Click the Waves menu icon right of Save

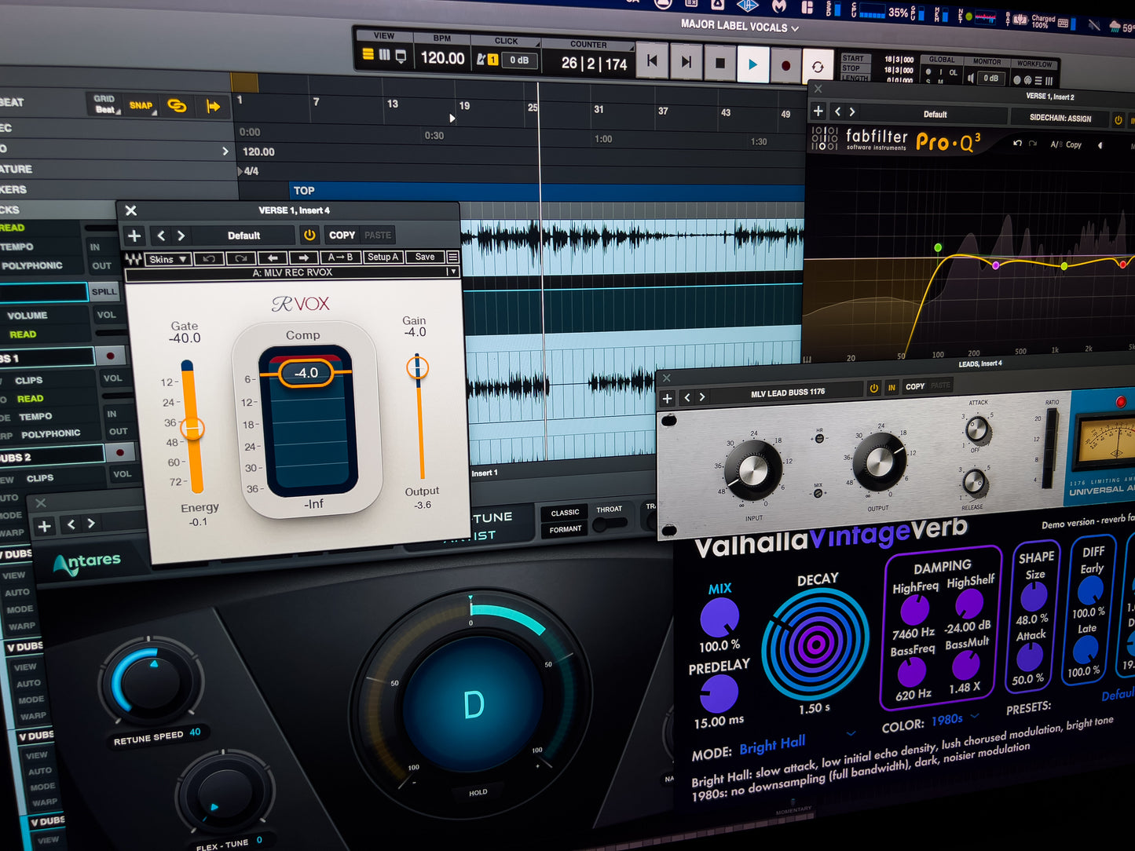click(x=452, y=257)
